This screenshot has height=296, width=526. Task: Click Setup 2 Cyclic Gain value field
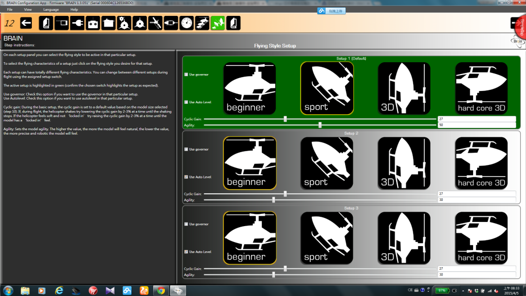click(x=477, y=194)
